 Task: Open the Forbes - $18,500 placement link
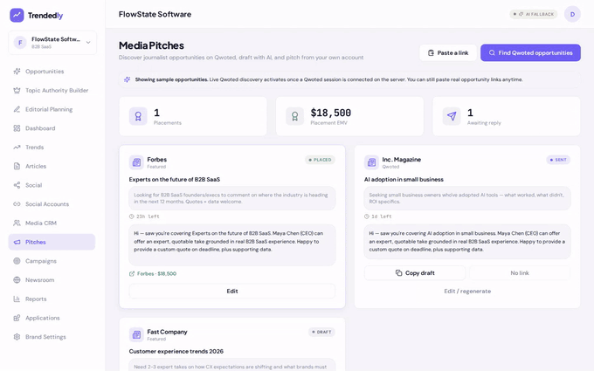(153, 274)
